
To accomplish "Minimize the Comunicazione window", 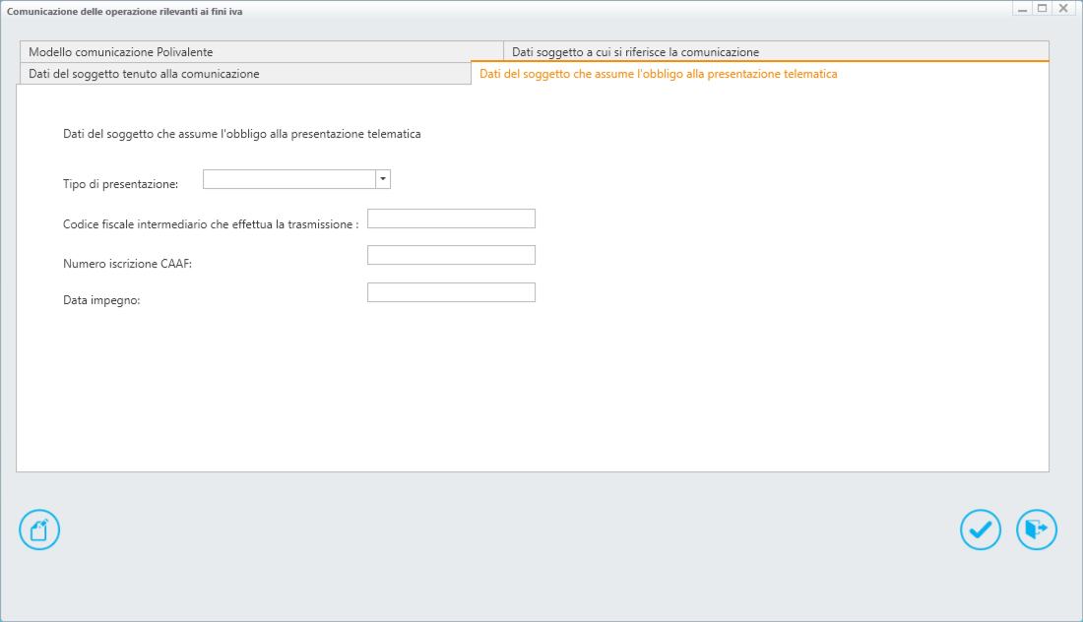I will coord(1022,8).
